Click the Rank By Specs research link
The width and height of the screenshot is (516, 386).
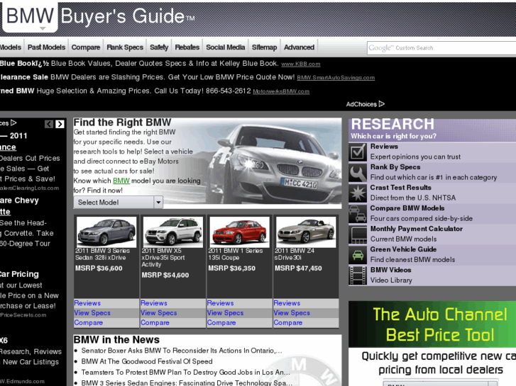[395, 167]
